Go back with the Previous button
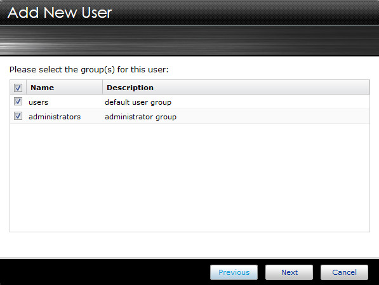 click(x=234, y=272)
